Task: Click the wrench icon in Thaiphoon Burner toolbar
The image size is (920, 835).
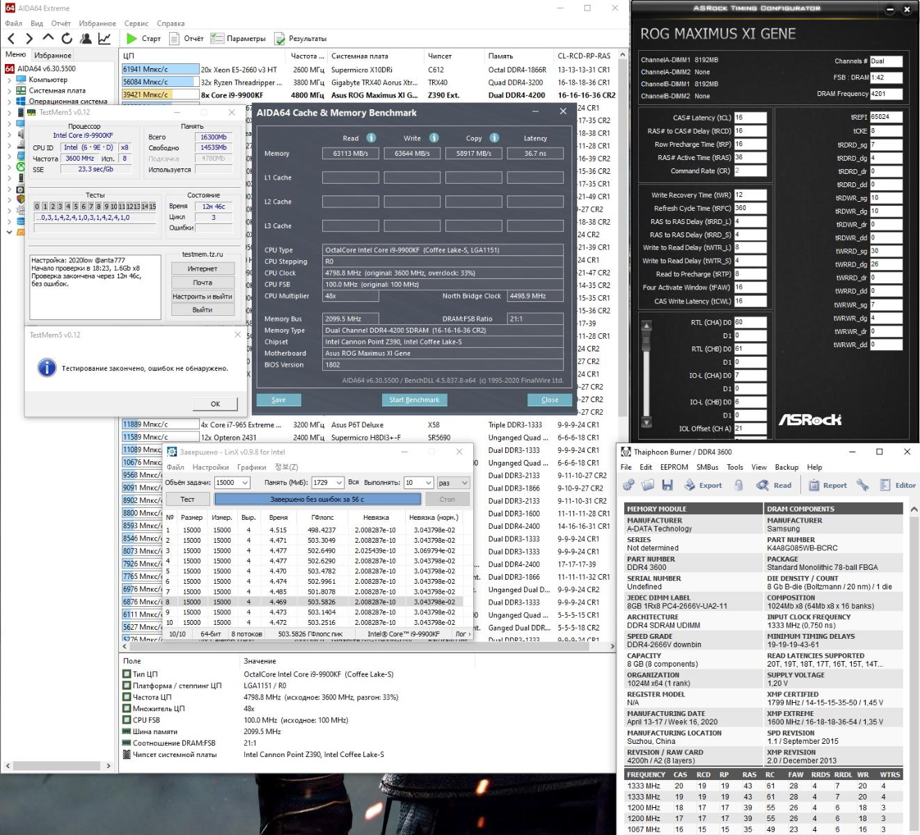Action: (x=862, y=485)
